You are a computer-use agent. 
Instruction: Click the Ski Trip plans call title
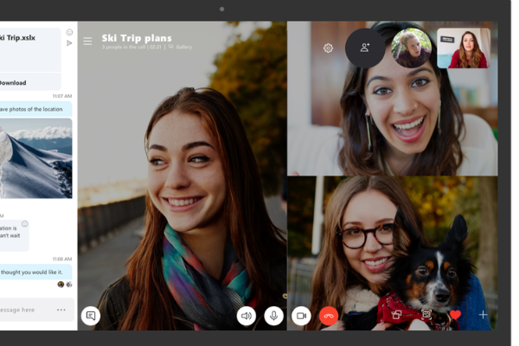(137, 38)
